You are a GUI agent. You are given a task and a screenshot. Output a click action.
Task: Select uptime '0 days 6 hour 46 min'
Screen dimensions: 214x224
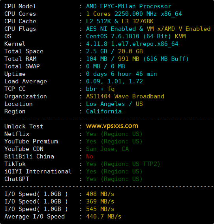122,74
